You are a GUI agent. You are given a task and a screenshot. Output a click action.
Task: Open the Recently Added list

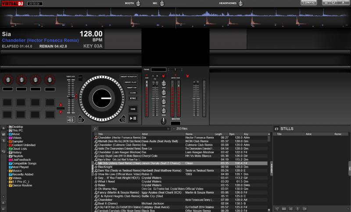click(21, 174)
